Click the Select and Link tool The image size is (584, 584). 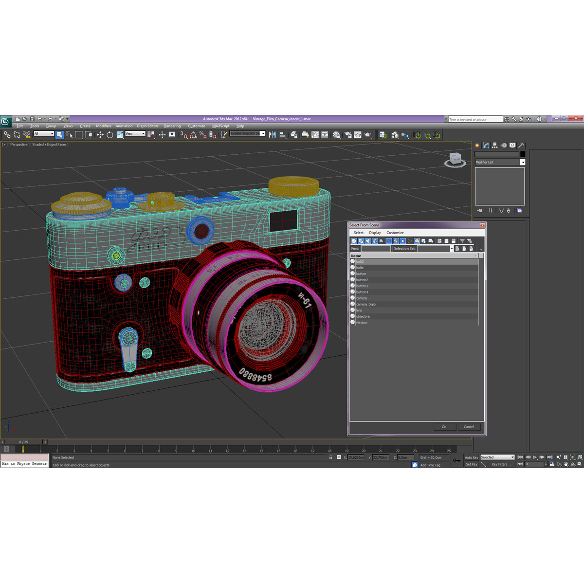(x=7, y=135)
